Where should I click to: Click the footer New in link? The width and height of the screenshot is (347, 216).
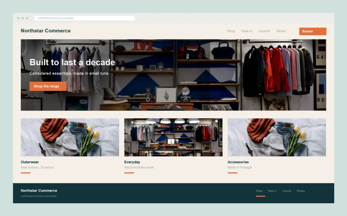(x=272, y=191)
